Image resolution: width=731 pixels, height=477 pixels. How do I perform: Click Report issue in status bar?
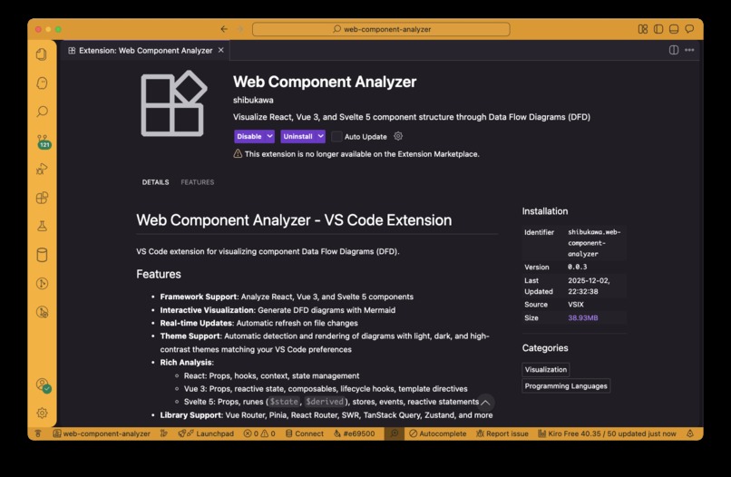502,433
